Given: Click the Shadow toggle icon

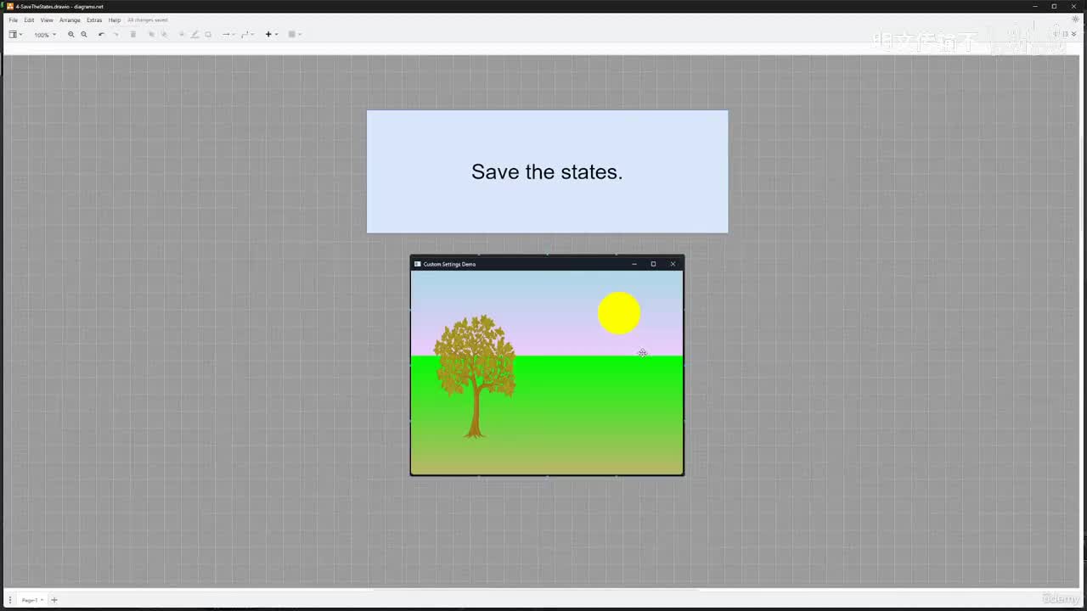Looking at the screenshot, I should [x=208, y=35].
